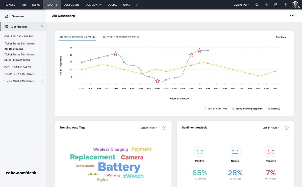Go to the Overview page
Image resolution: width=303 pixels, height=187 pixels.
pyautogui.click(x=18, y=16)
